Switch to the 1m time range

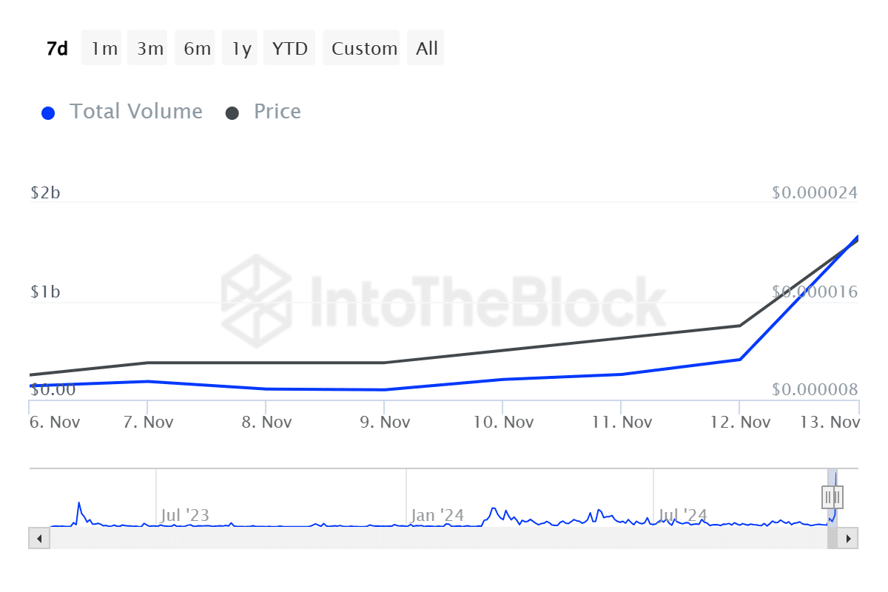[101, 47]
